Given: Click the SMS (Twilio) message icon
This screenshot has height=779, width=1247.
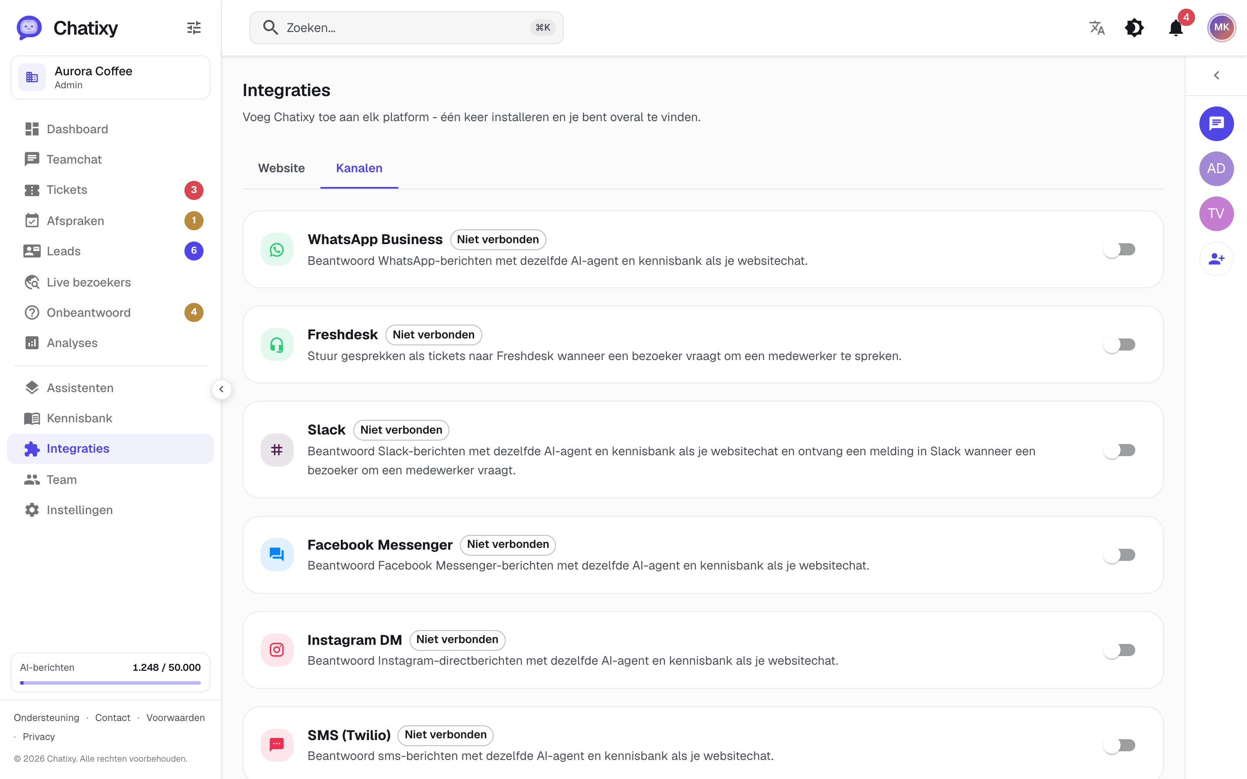Looking at the screenshot, I should pos(277,745).
